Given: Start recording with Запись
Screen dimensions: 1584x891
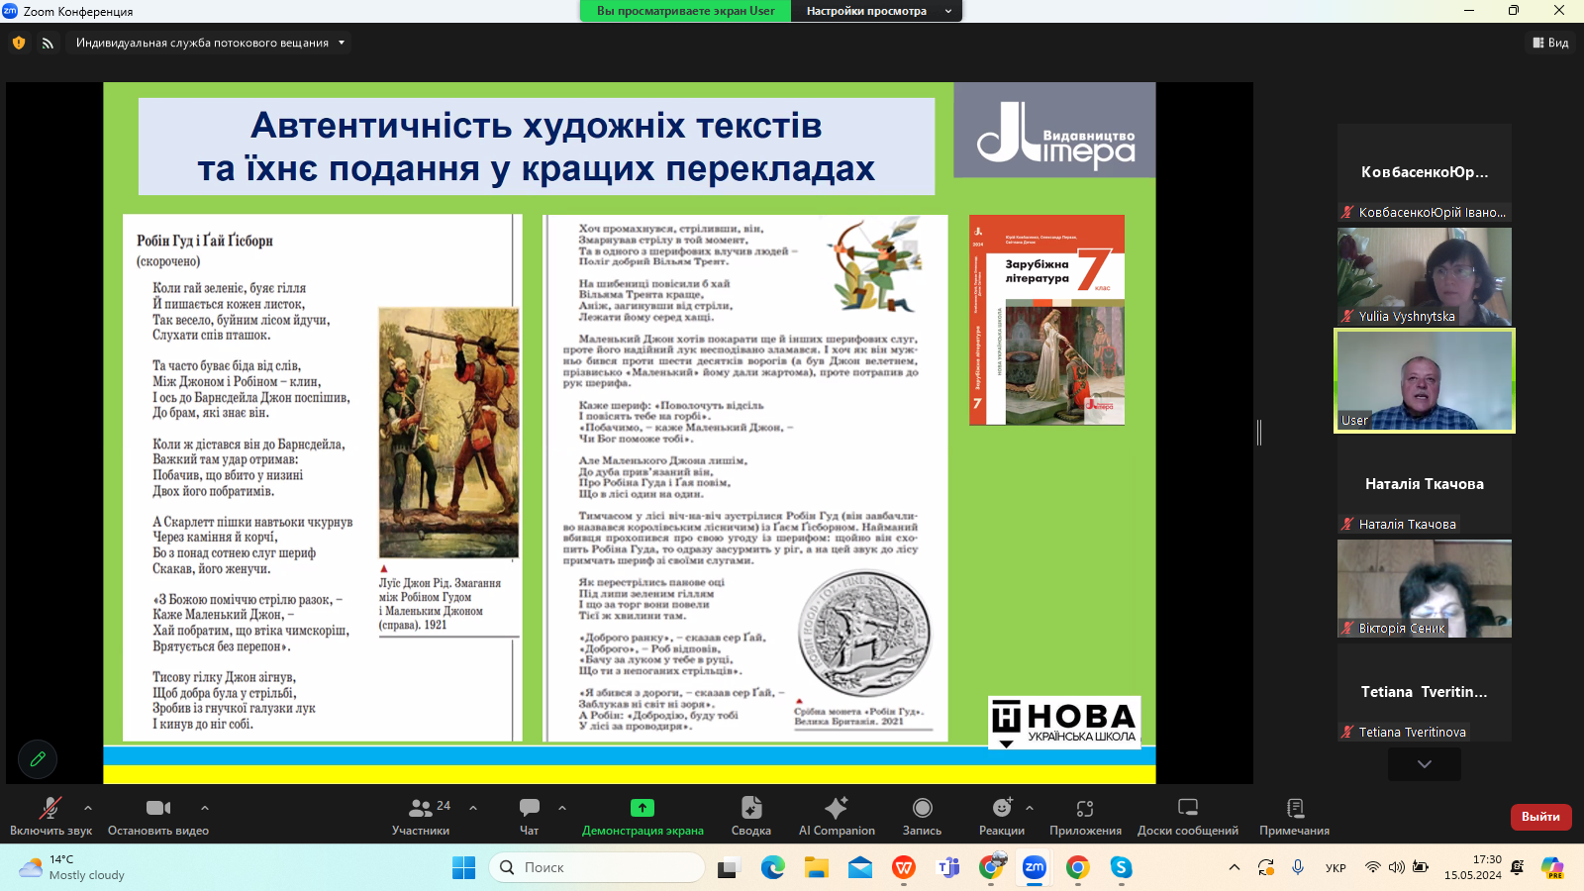Looking at the screenshot, I should [x=922, y=816].
